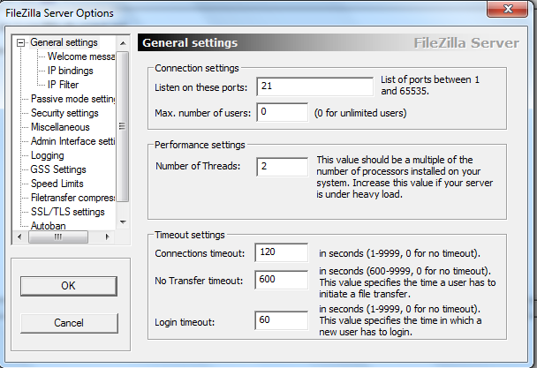Click the "Connections timeout:" label

tap(200, 253)
